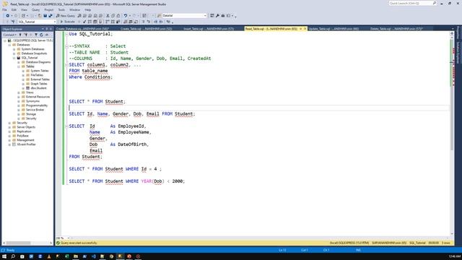Screen dimensions: 462x260
Task: Click the VLC cone icon on taskbar
Action: (x=49, y=256)
